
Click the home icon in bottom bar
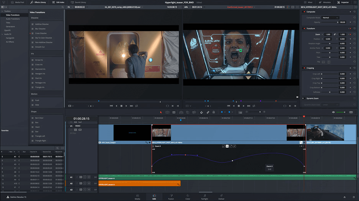click(344, 197)
